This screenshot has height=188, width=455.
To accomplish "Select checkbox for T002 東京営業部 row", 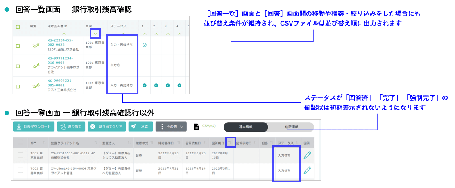I will tap(20, 155).
